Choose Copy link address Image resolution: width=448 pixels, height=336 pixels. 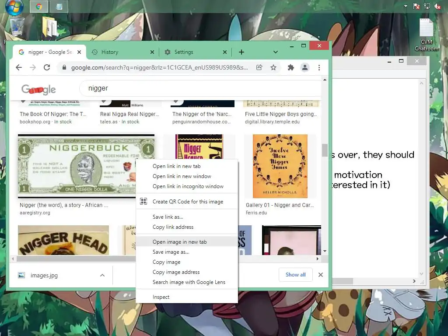pos(187,227)
